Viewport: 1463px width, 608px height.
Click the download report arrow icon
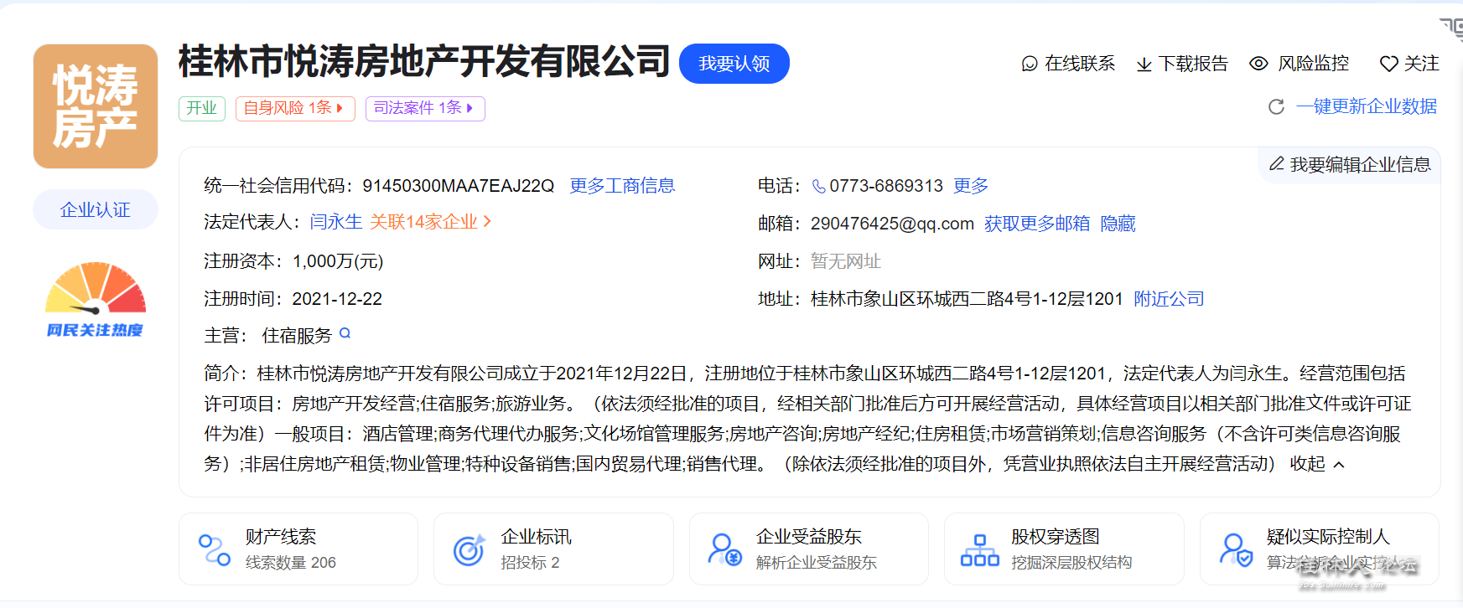[x=1144, y=64]
